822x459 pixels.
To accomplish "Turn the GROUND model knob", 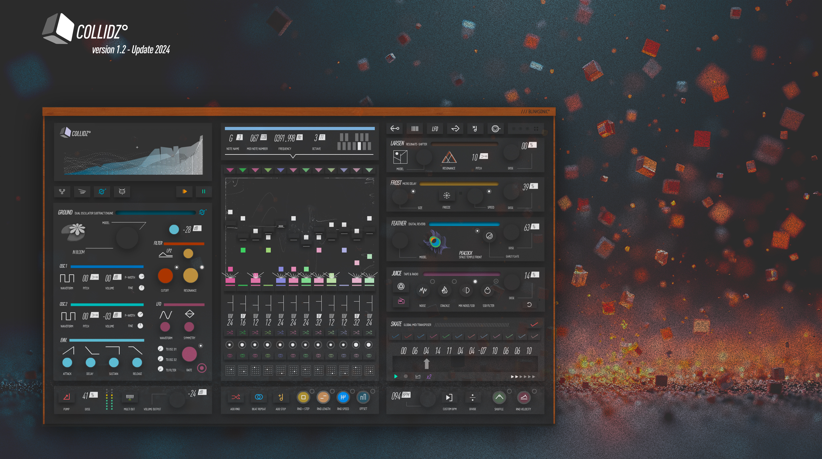I will (x=127, y=238).
